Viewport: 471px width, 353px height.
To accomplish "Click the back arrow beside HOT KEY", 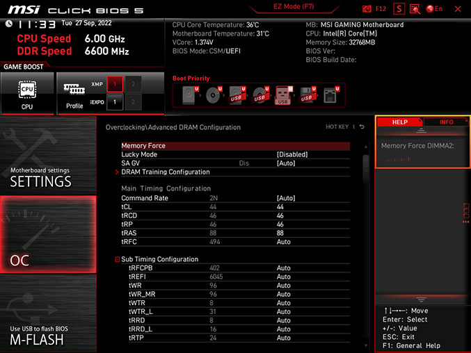I will coord(362,127).
